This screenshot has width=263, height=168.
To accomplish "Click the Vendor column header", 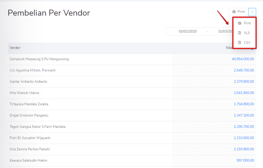I will pos(15,48).
